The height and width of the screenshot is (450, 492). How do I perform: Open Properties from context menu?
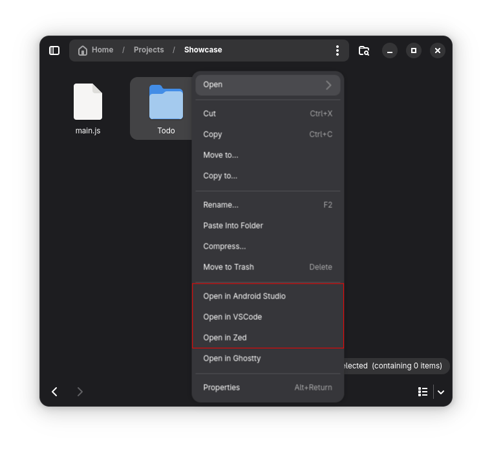[268, 387]
